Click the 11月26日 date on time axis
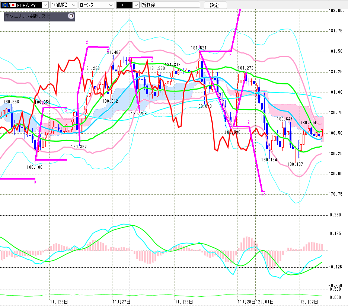This screenshot has width=348, height=306. (58, 301)
